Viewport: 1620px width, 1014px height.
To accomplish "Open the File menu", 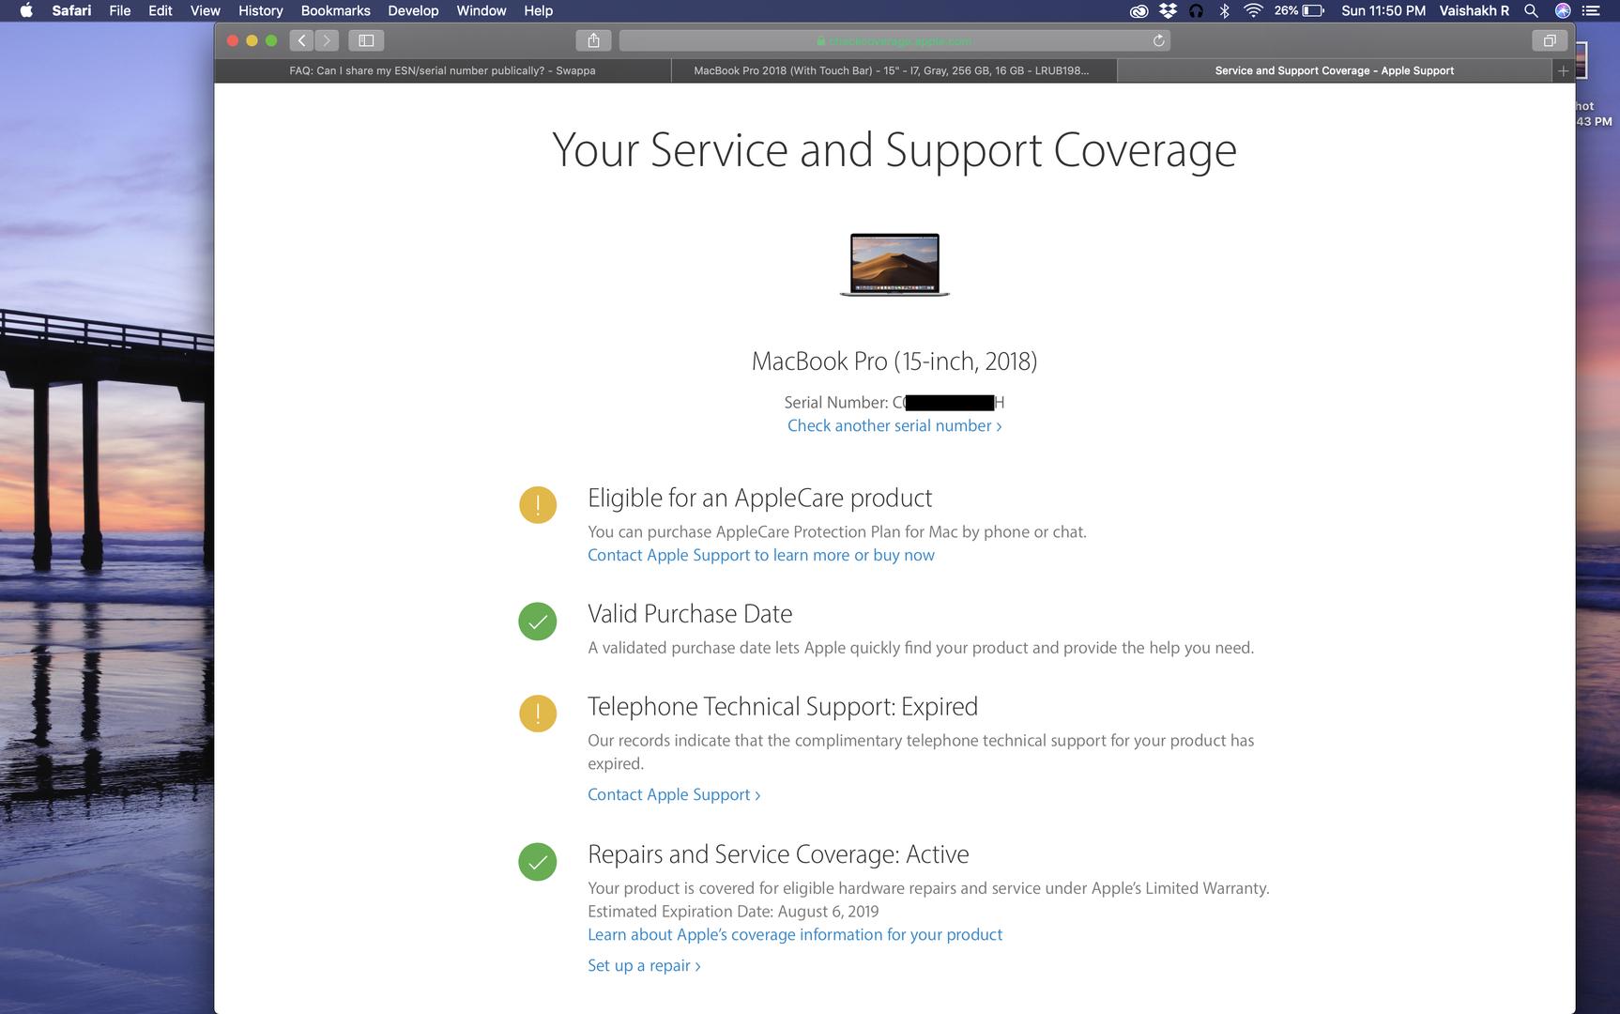I will point(120,10).
